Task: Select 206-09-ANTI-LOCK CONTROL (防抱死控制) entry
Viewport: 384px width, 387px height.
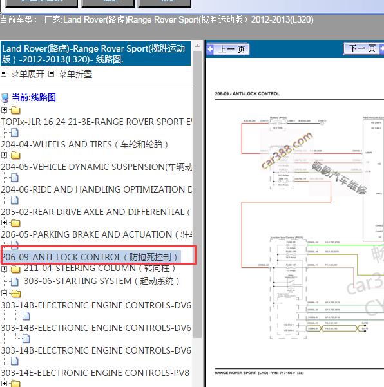Action: (x=91, y=257)
